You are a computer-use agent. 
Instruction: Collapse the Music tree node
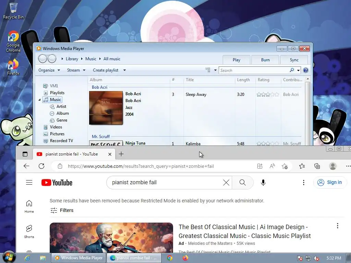coord(40,100)
